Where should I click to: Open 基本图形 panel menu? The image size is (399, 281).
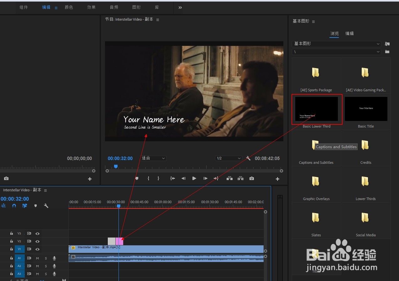coord(313,22)
